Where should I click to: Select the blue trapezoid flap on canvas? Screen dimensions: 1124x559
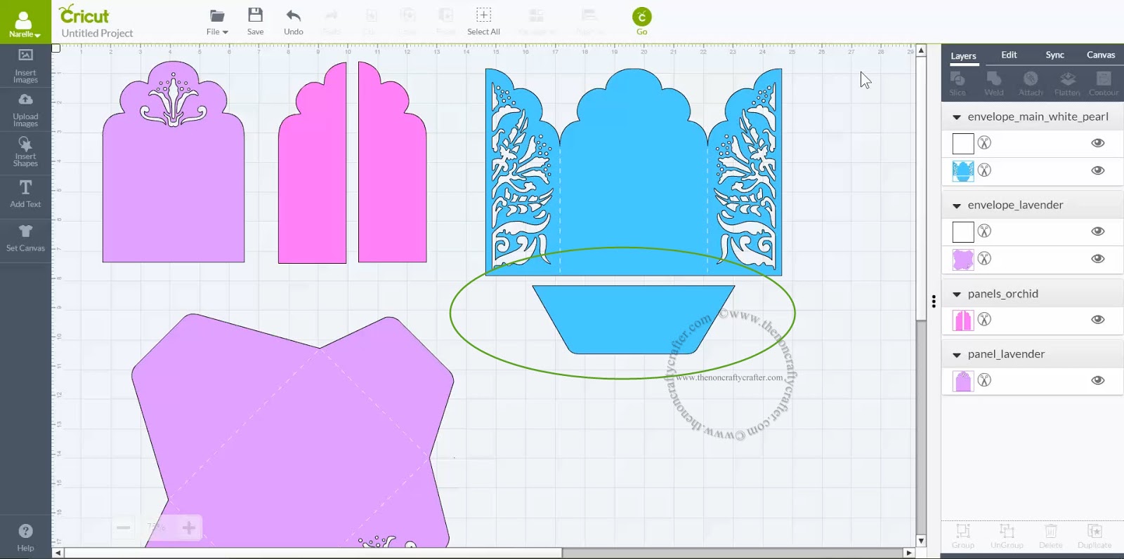[634, 319]
